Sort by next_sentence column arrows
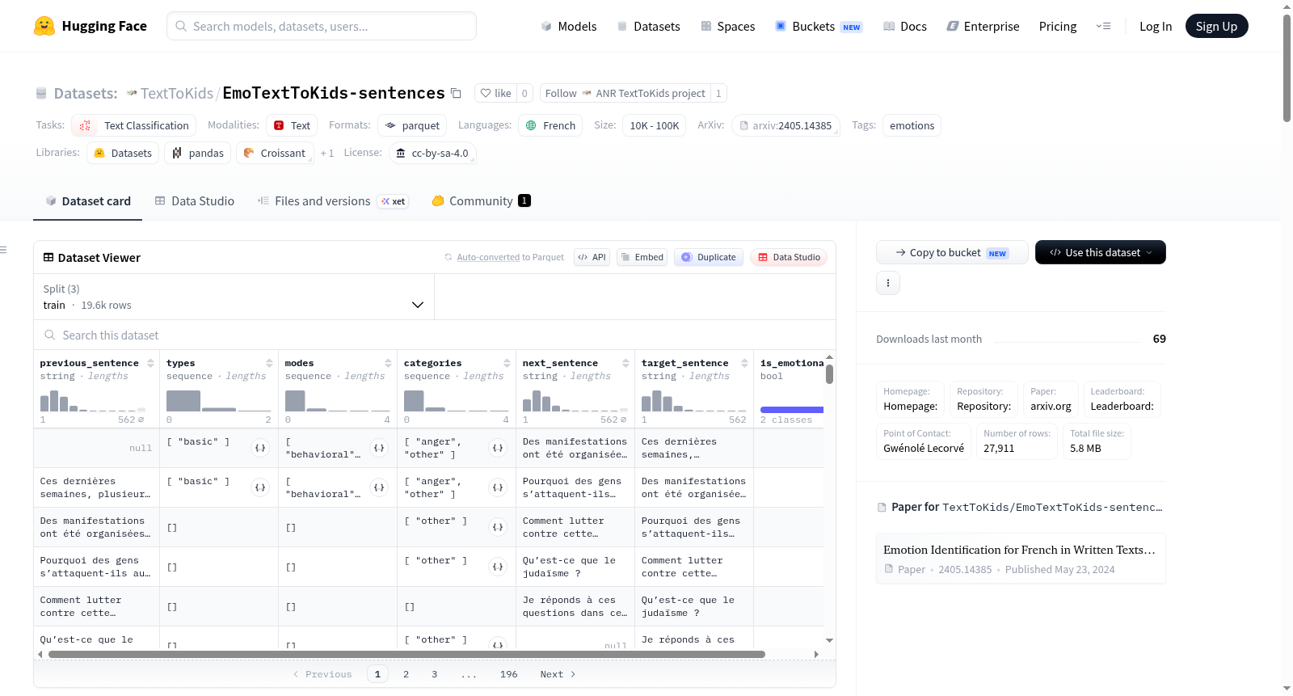This screenshot has height=696, width=1293. click(625, 363)
